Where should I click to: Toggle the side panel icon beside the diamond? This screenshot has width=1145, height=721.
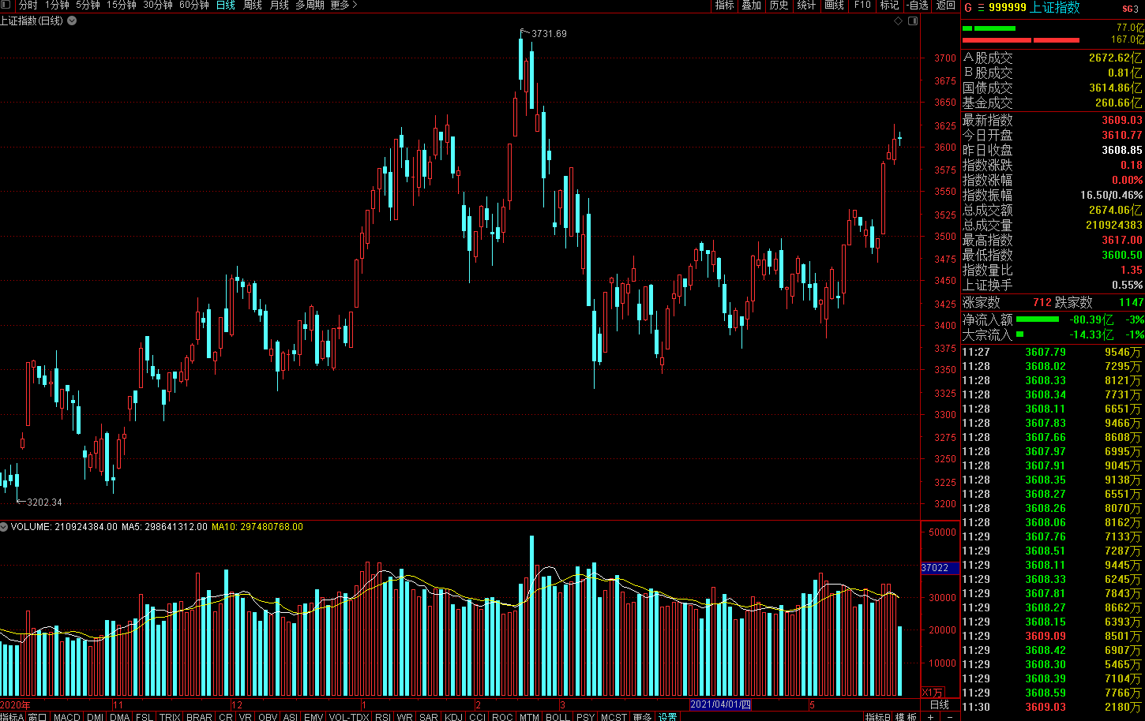pos(913,21)
